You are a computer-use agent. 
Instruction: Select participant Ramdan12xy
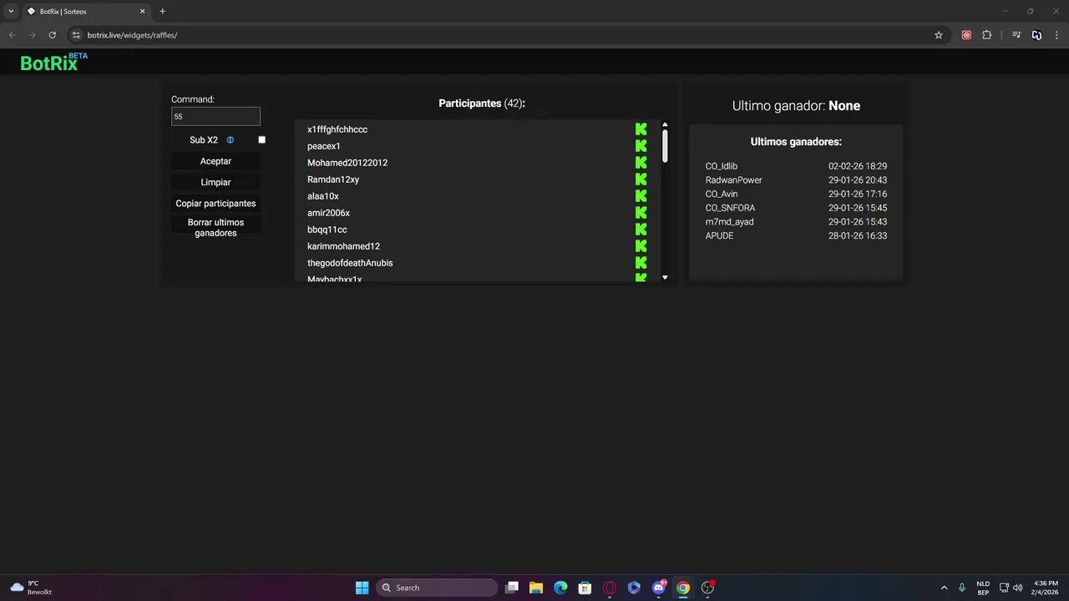(x=333, y=179)
